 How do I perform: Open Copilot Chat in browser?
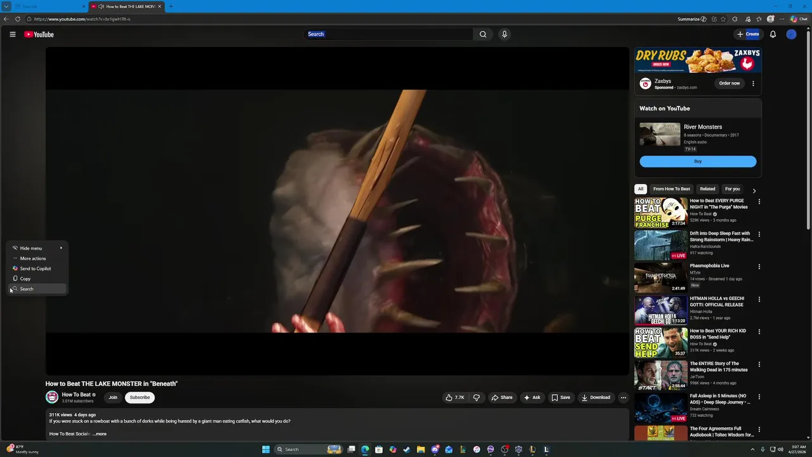pyautogui.click(x=799, y=19)
